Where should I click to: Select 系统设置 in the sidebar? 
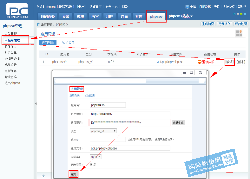pos(11,65)
